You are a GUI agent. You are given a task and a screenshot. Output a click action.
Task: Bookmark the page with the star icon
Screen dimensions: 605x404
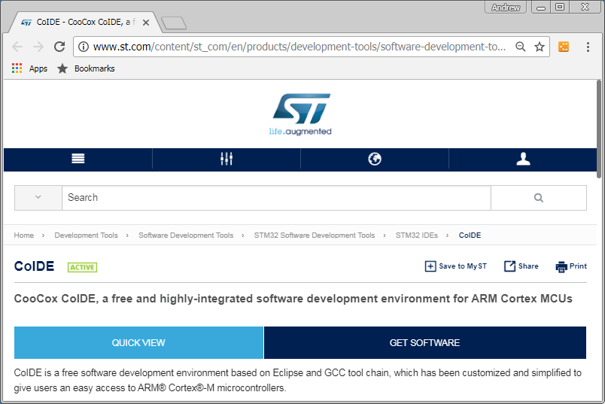pos(540,47)
